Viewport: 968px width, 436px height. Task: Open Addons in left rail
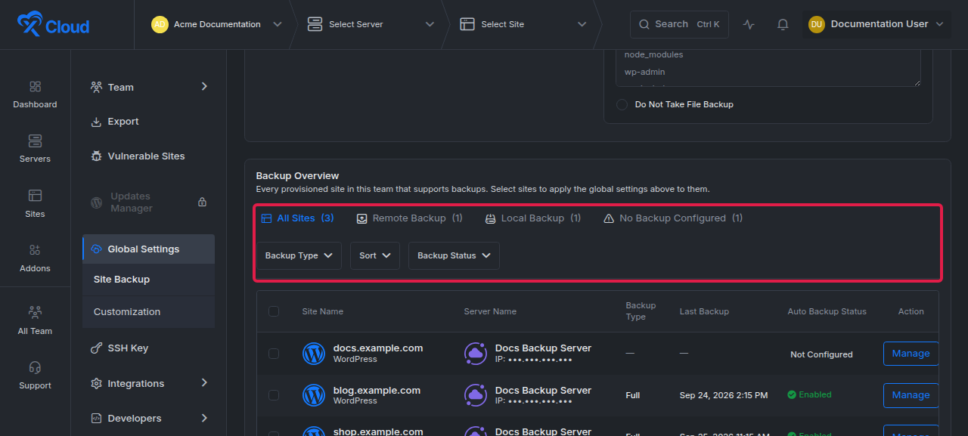point(35,258)
